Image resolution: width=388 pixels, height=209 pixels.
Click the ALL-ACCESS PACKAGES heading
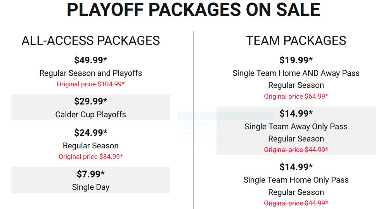click(90, 41)
